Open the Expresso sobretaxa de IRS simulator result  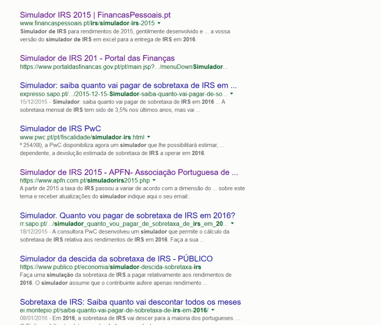coord(128,85)
